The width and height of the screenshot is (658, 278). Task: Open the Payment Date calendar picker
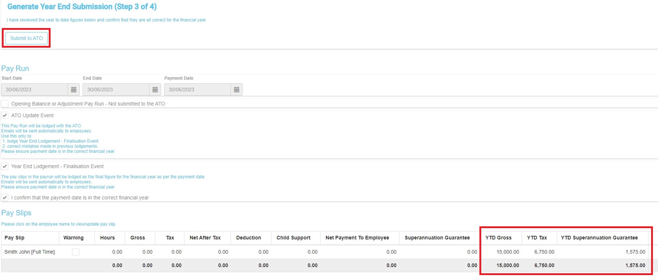236,90
